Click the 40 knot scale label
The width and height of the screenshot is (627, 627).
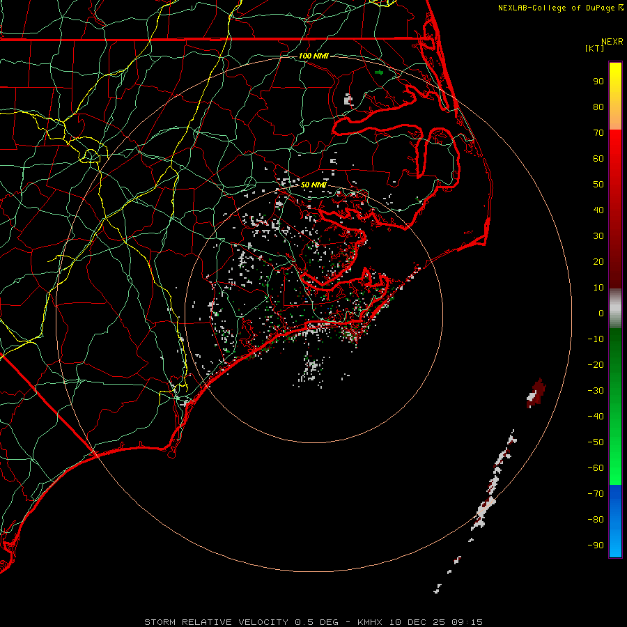[598, 210]
